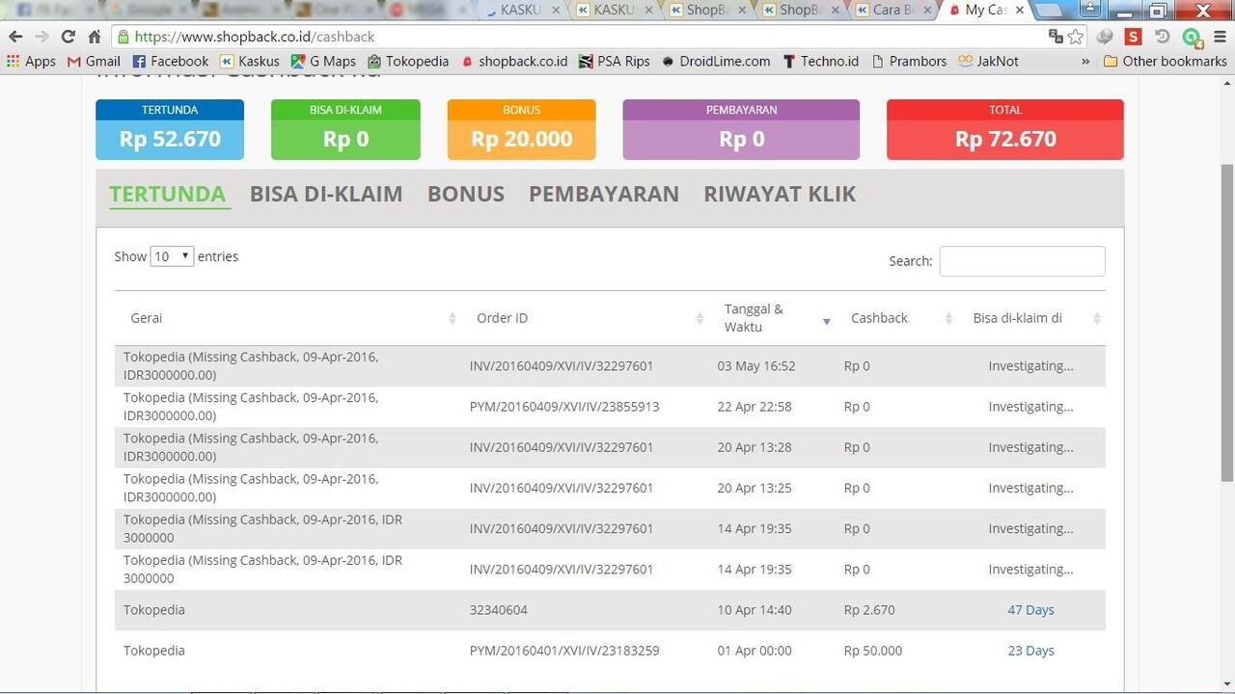
Task: Open the Other bookmarks folder
Action: pos(1165,61)
